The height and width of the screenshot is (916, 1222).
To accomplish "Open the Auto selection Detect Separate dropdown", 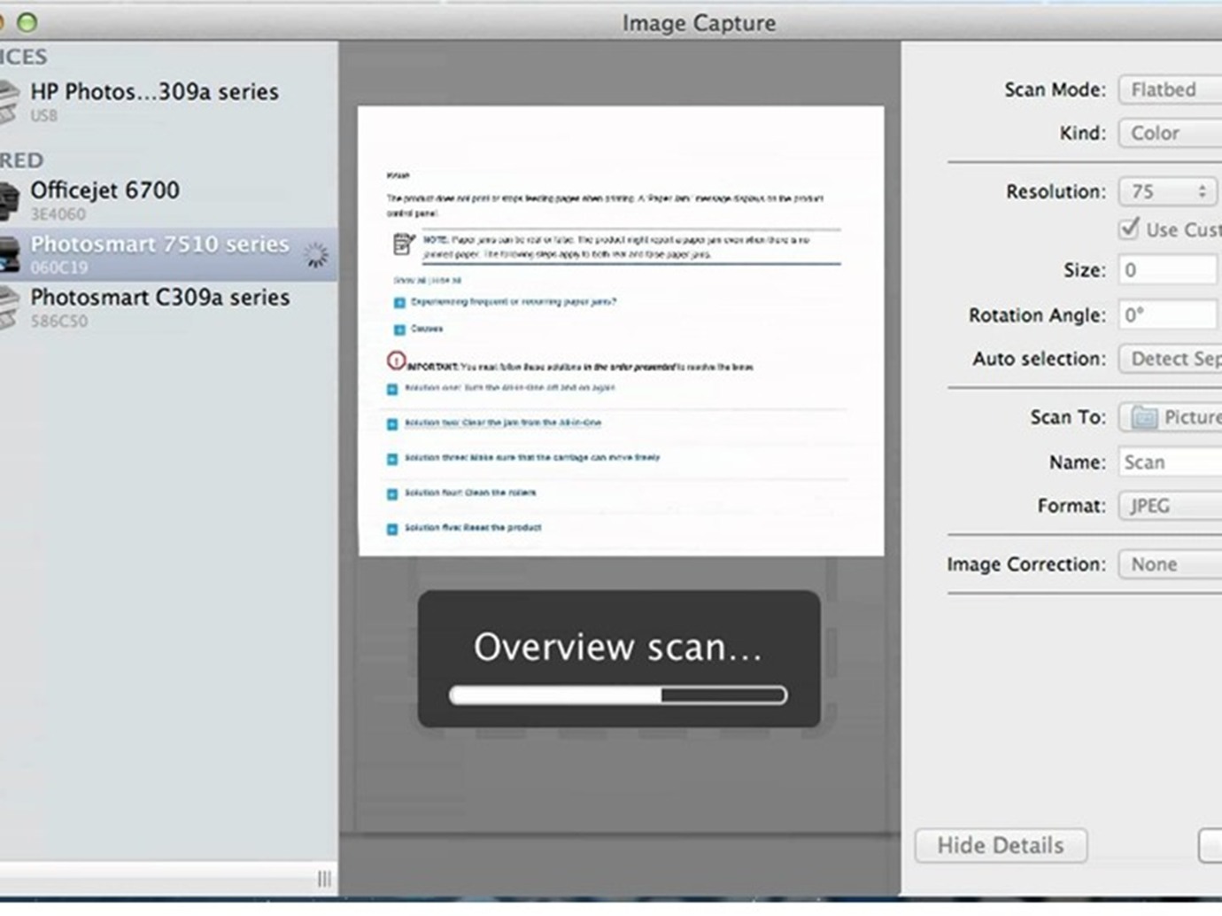I will 1171,359.
